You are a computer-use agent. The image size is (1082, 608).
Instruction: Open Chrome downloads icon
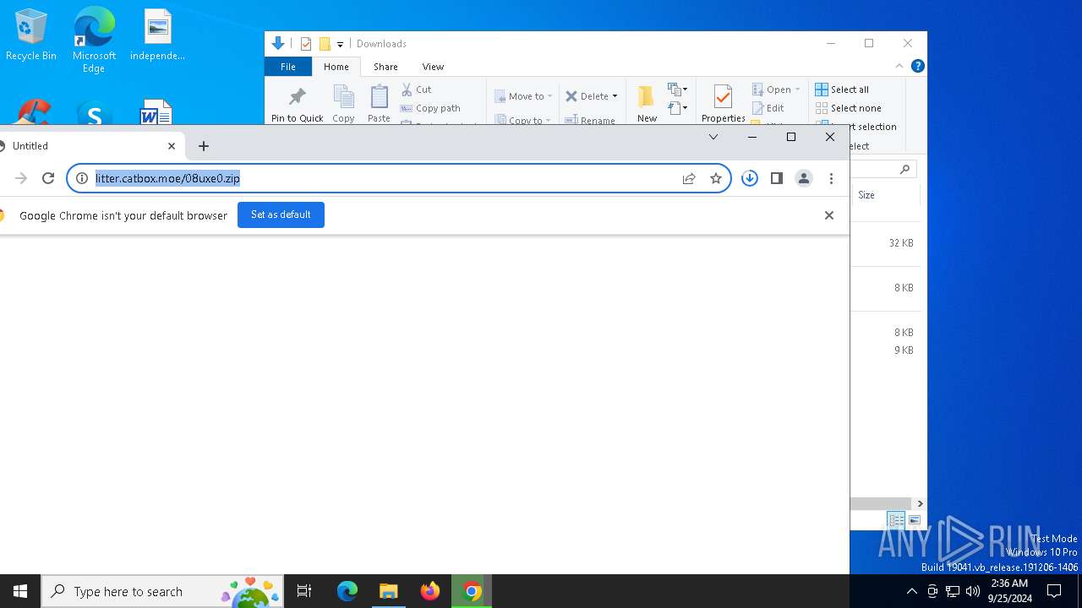750,178
